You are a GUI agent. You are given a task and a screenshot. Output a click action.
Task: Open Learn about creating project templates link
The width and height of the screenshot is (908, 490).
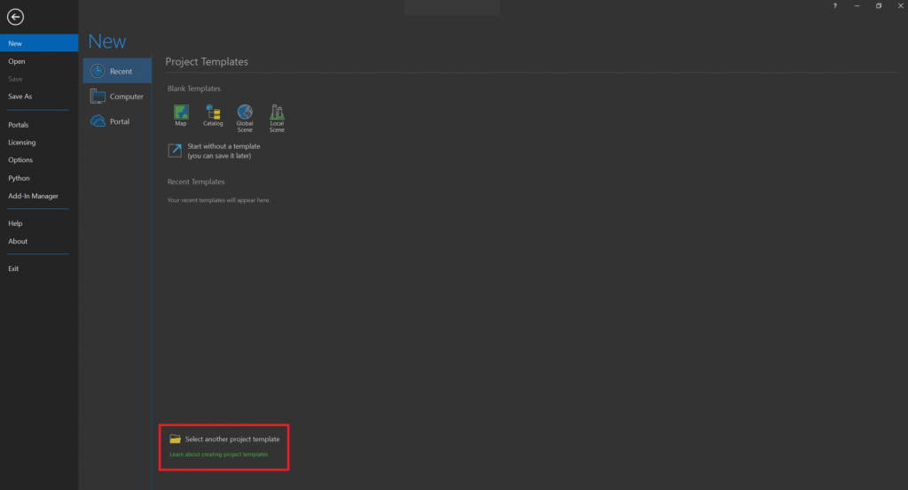tap(219, 455)
